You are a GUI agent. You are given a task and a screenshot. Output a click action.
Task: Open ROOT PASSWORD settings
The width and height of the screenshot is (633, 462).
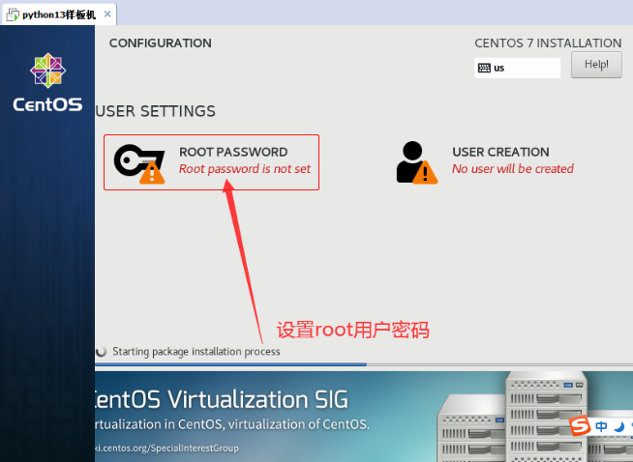[x=212, y=162]
